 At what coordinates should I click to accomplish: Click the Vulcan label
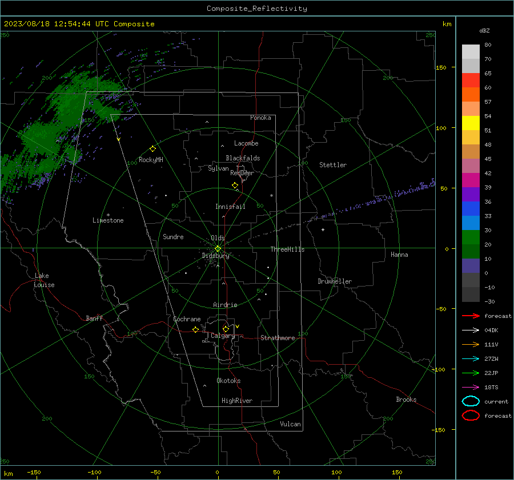[x=290, y=424]
